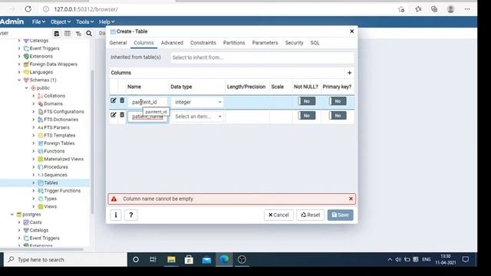
Task: Switch to the Advanced tab
Action: coord(172,43)
